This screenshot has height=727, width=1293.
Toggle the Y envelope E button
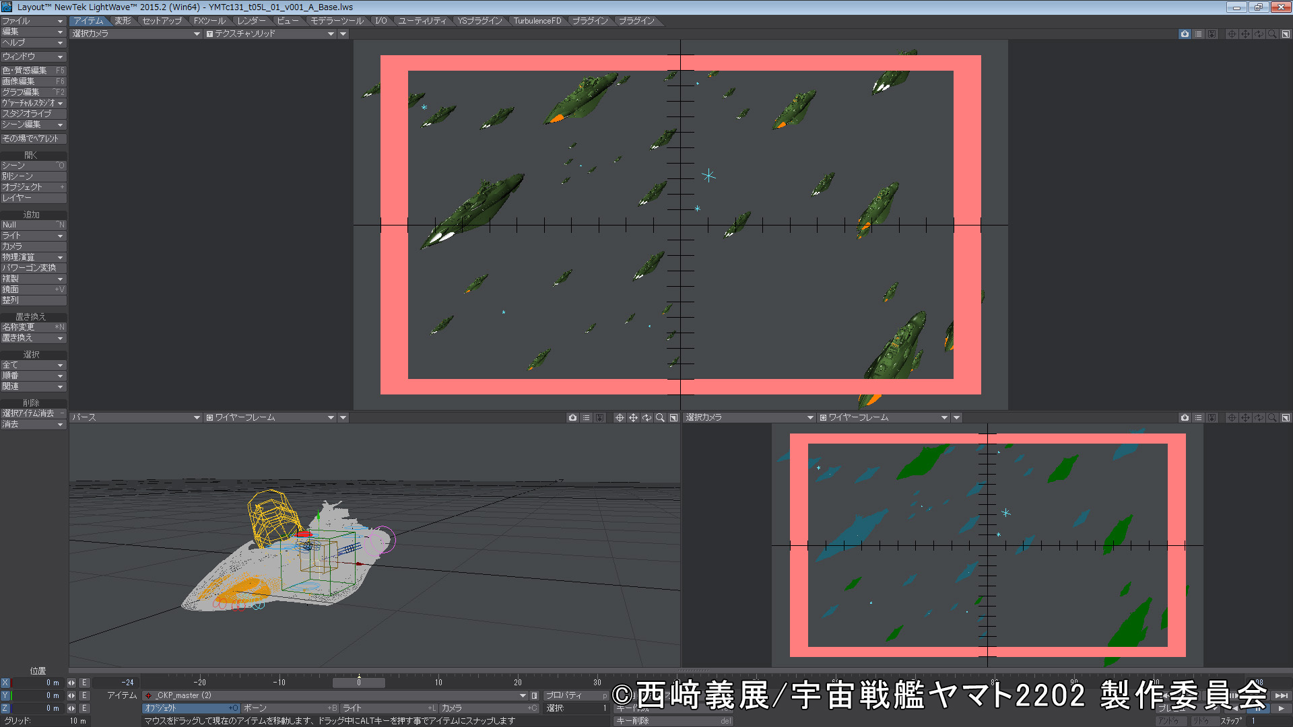[84, 695]
